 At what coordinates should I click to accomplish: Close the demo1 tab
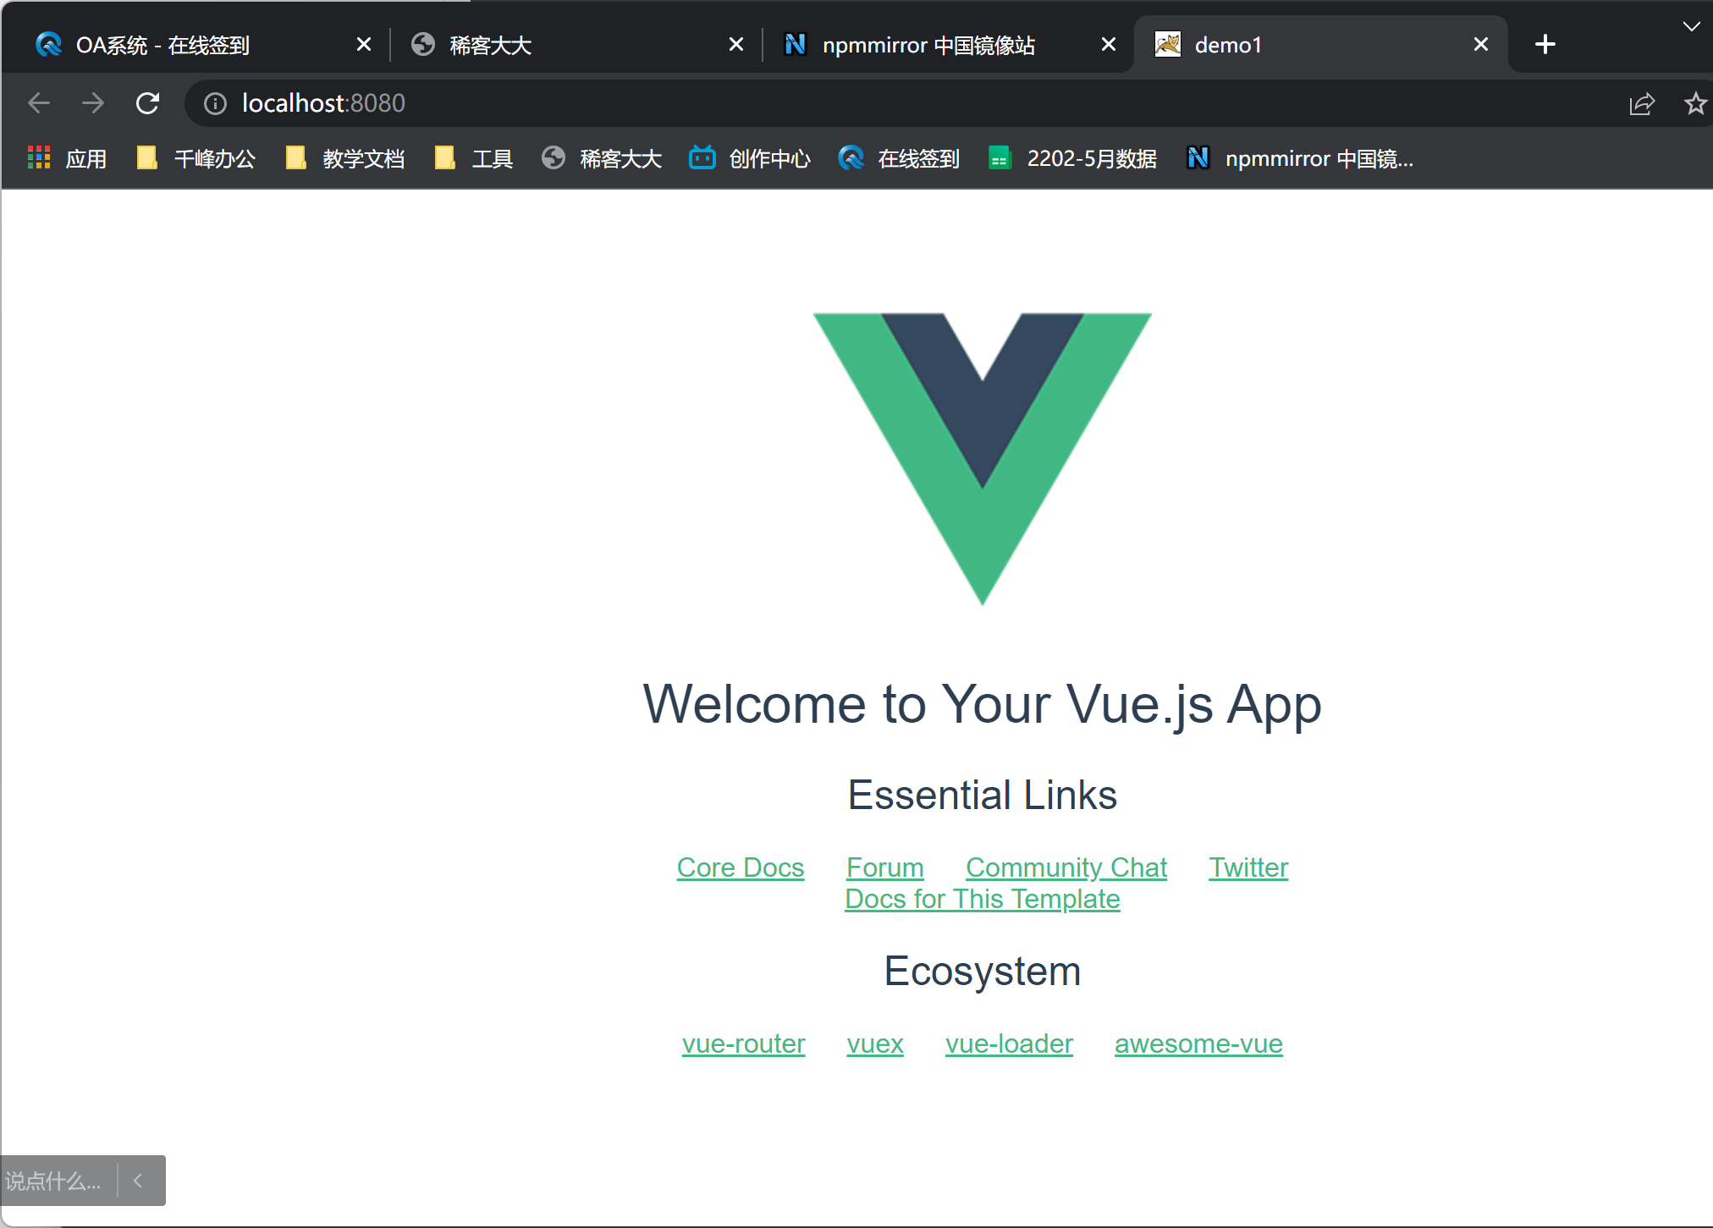click(x=1481, y=44)
